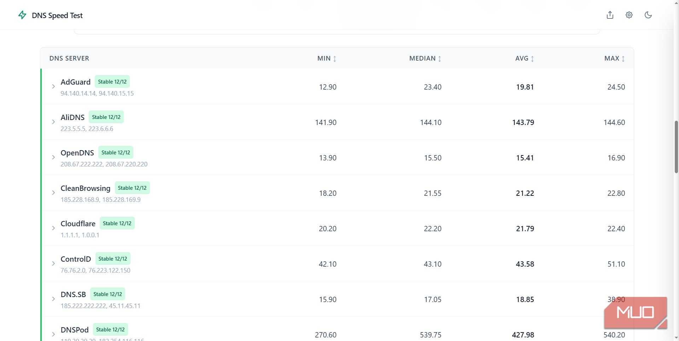Click OpenDNS IPs 208.67.222.222, 208.67.220.220
Screen dimensions: 679x341
click(x=104, y=164)
